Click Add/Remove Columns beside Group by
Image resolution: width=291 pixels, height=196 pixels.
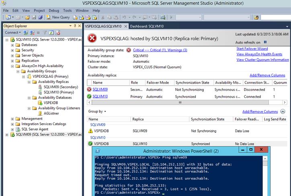260,111
